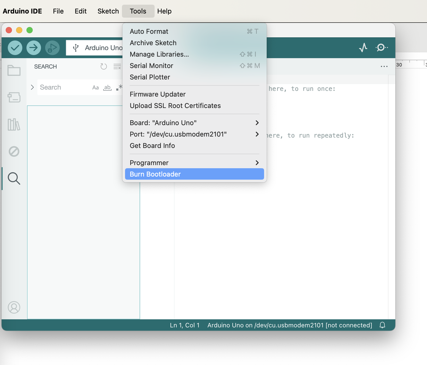Image resolution: width=427 pixels, height=365 pixels.
Task: Open the Sketchbook folder sidebar icon
Action: [x=14, y=70]
